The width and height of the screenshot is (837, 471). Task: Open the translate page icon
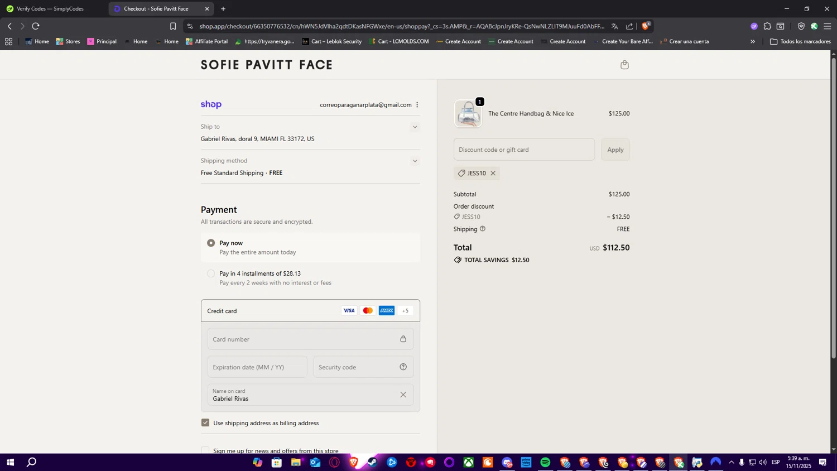pos(614,26)
